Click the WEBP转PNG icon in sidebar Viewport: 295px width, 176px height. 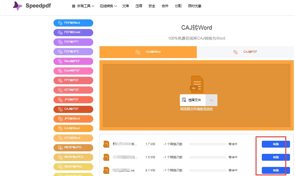click(x=60, y=167)
